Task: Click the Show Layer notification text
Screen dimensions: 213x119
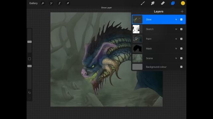Action: [106, 8]
